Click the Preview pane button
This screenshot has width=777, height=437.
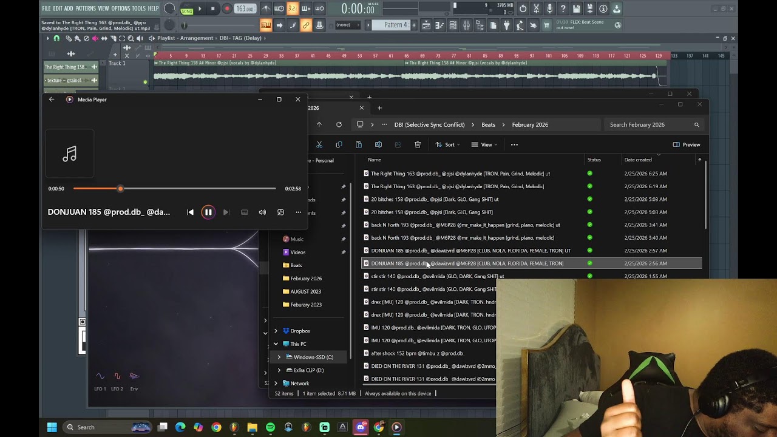687,144
